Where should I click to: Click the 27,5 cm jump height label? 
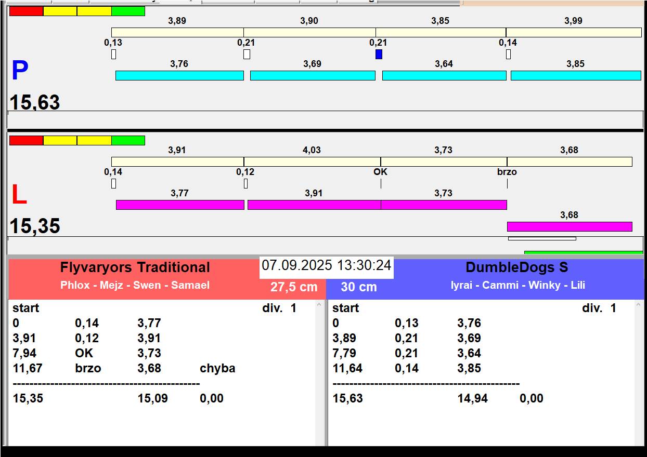coord(294,287)
